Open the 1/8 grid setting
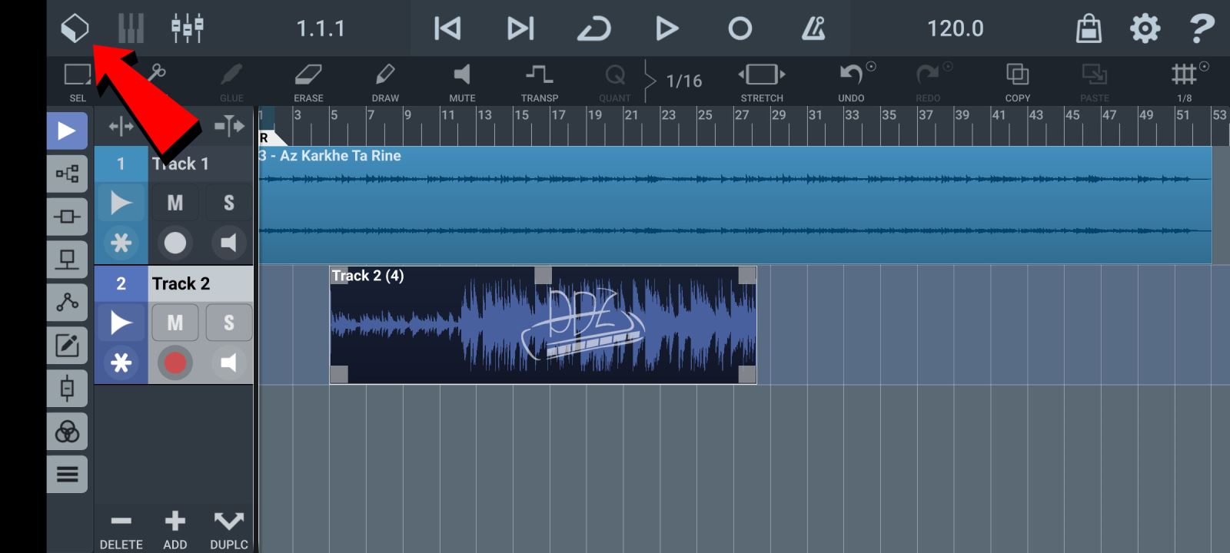The image size is (1230, 553). coord(1185,81)
